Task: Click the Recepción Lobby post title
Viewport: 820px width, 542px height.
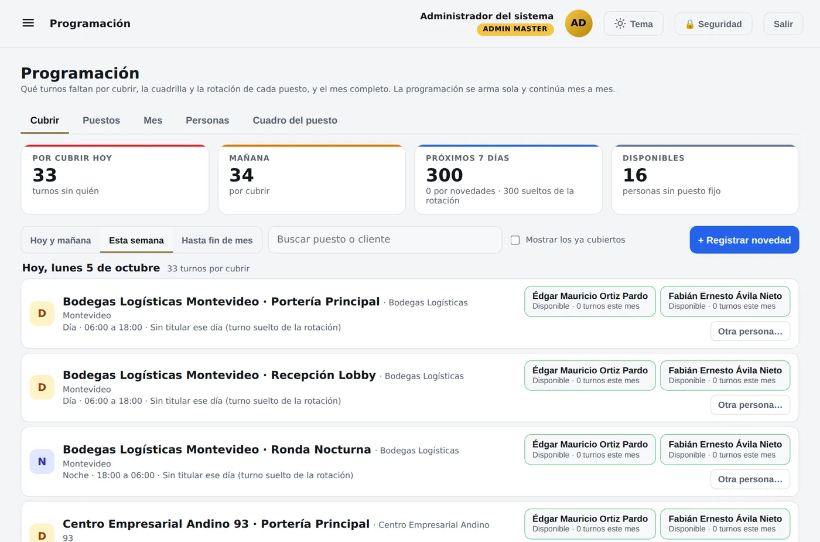Action: tap(219, 375)
